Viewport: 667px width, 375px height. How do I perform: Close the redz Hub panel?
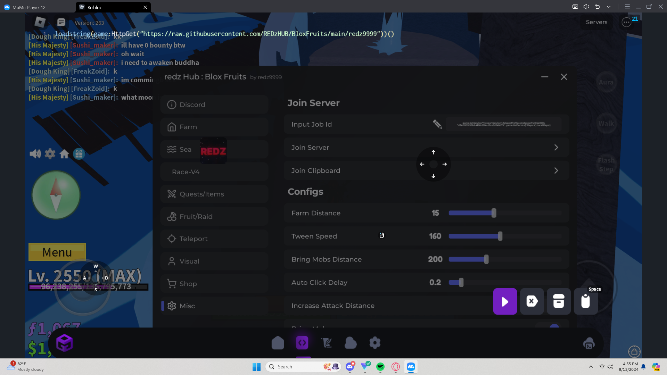pos(564,77)
